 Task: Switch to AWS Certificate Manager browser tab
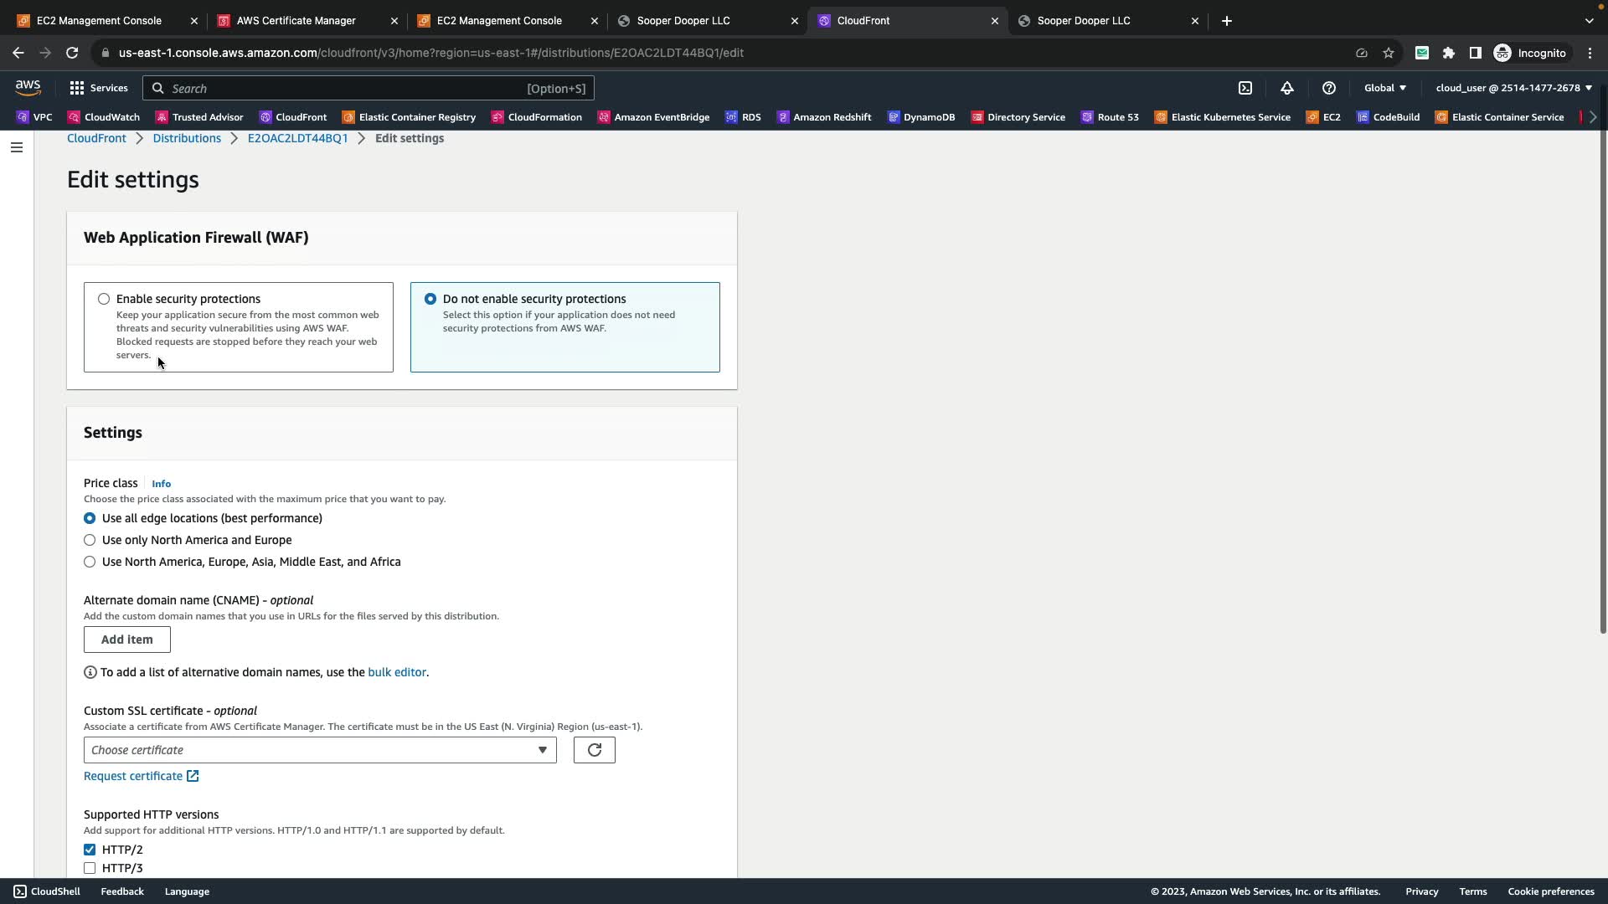click(x=296, y=21)
